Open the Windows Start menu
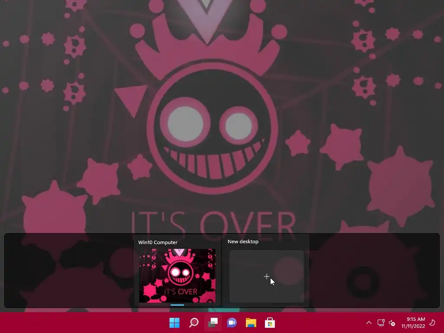The width and height of the screenshot is (444, 333). [x=174, y=323]
